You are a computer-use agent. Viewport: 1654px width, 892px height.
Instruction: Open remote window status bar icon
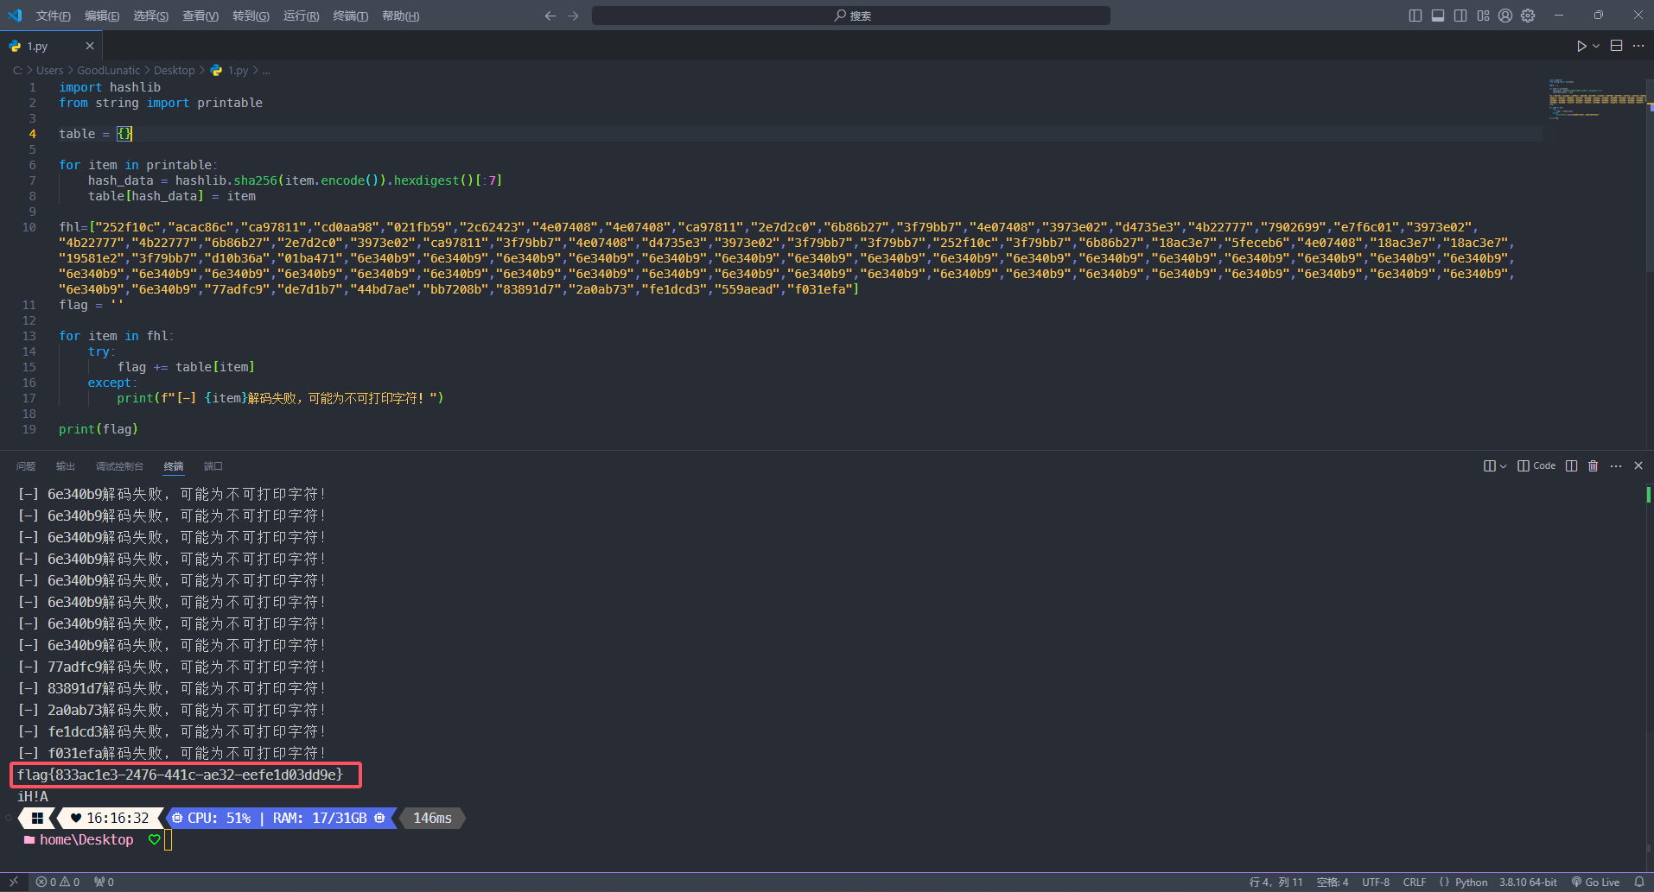point(14,883)
